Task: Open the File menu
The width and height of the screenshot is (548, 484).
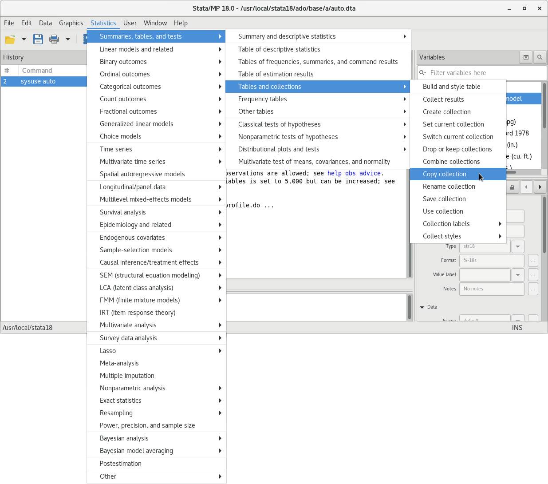Action: pos(9,23)
